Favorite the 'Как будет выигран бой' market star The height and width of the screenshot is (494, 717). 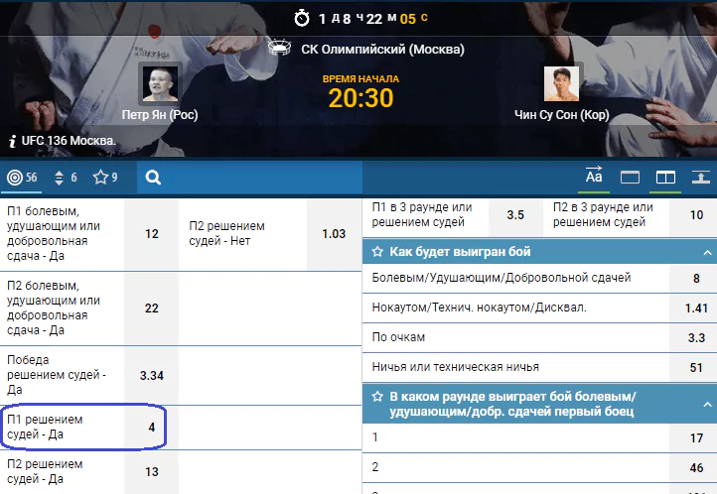click(377, 252)
